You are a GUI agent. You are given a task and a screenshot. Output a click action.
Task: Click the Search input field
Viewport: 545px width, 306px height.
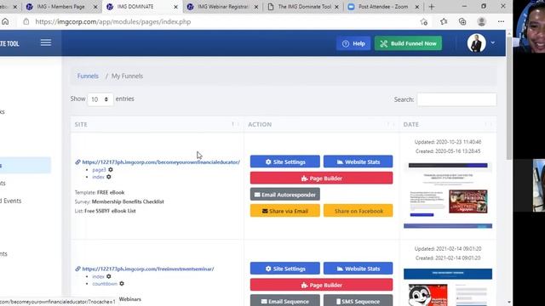pos(456,99)
